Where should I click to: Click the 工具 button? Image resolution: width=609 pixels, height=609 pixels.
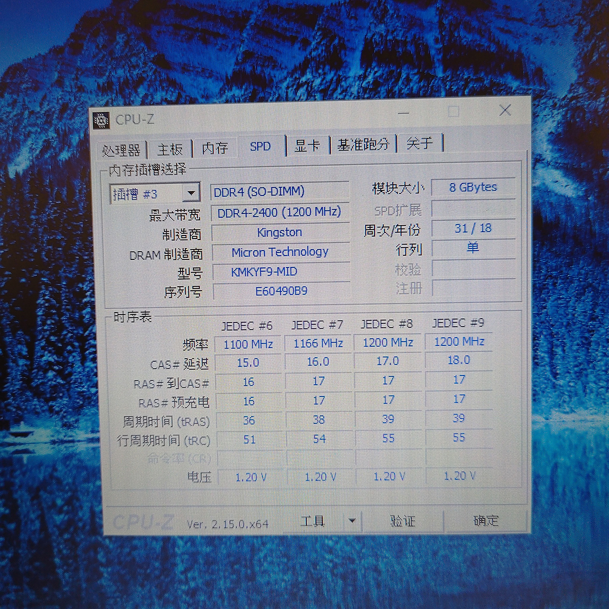pyautogui.click(x=313, y=521)
